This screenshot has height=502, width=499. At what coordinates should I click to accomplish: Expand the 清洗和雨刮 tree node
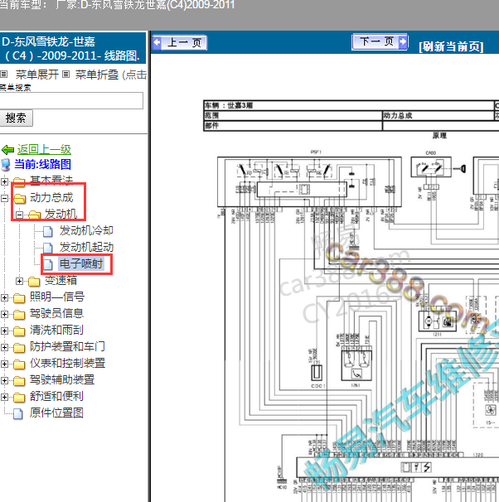click(x=4, y=331)
